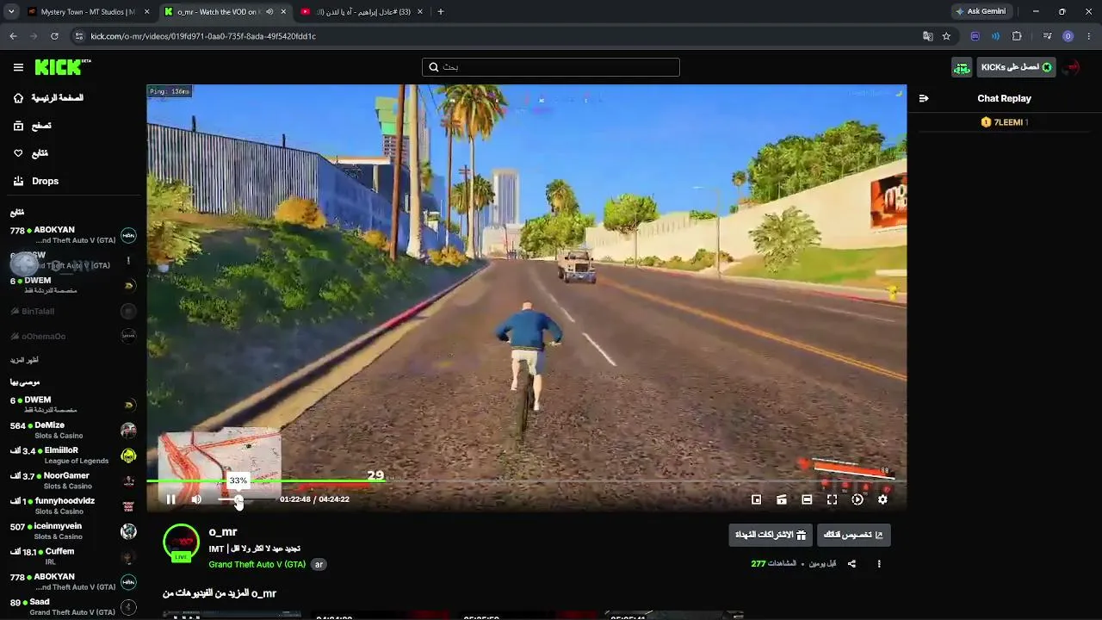This screenshot has height=620, width=1102.
Task: Click the 'ar' language tag
Action: (319, 565)
